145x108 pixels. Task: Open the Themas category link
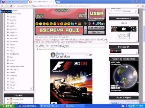[x=12, y=73]
